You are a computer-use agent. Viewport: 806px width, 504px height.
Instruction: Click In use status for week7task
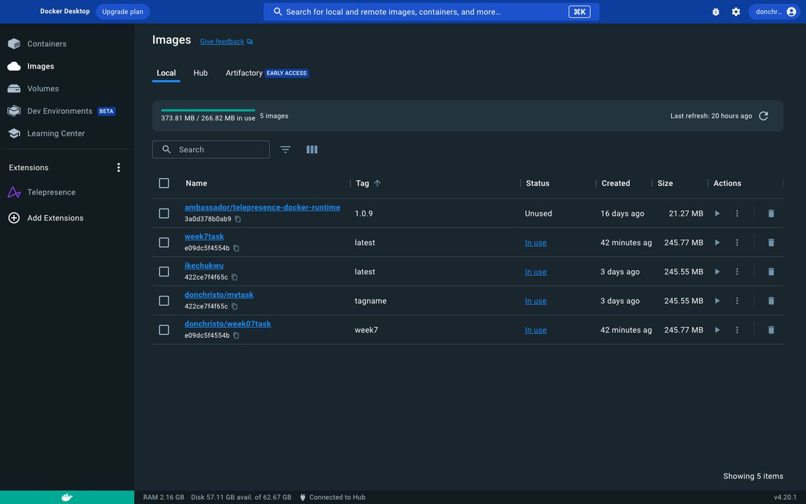pos(536,243)
